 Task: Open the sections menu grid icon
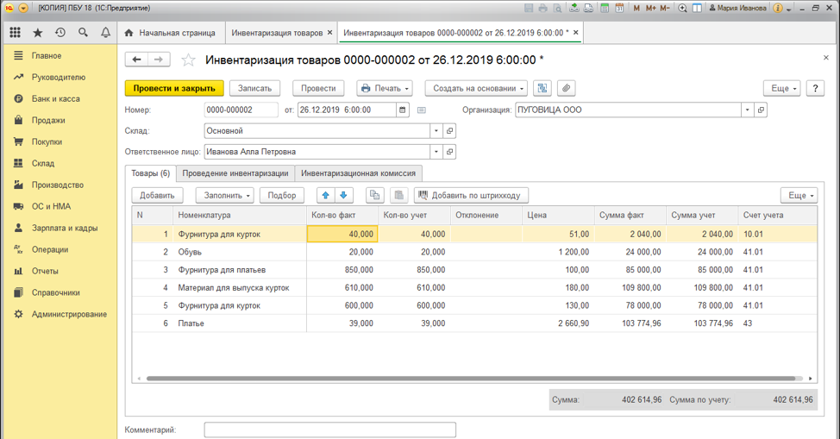tap(15, 33)
